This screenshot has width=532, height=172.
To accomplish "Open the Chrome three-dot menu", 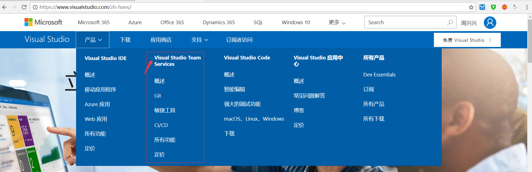I will [527, 7].
